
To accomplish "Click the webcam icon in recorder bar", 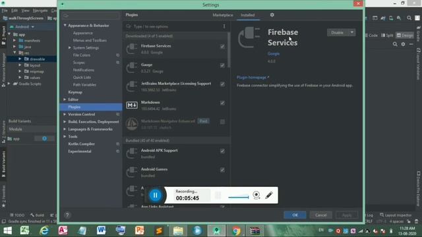I will tap(256, 195).
